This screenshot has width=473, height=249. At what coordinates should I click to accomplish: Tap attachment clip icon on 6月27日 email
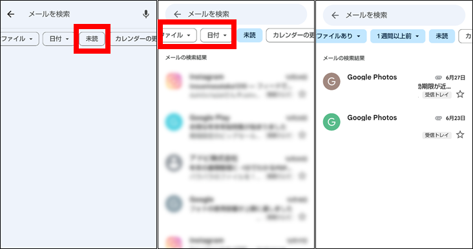pos(438,78)
